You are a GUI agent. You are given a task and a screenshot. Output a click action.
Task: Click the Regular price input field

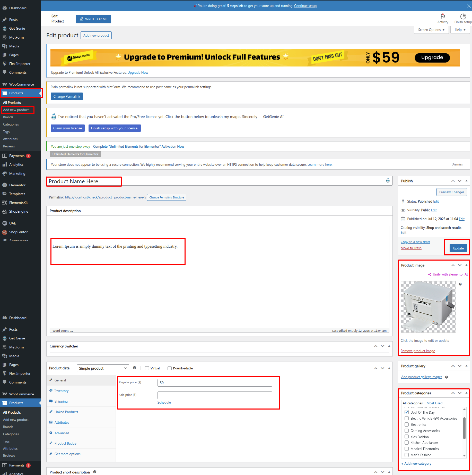click(x=215, y=382)
